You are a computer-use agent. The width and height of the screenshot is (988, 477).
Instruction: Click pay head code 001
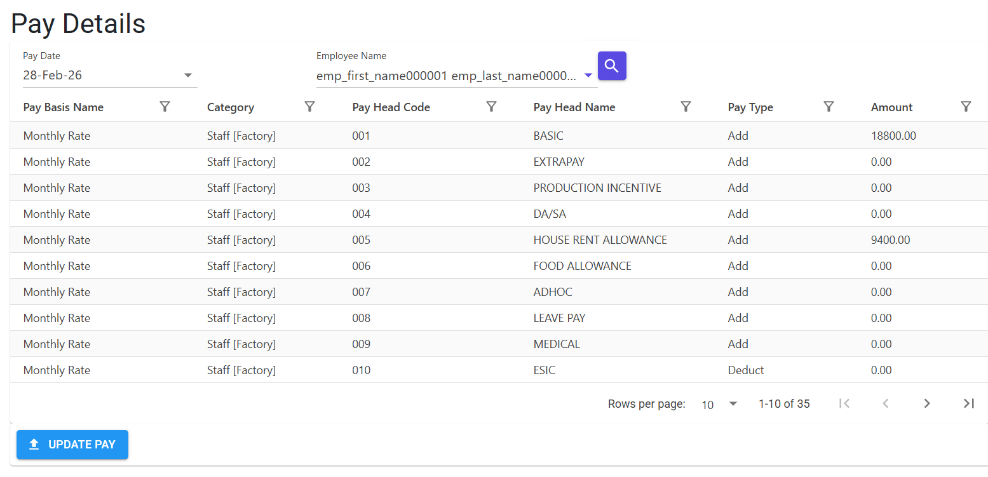361,136
